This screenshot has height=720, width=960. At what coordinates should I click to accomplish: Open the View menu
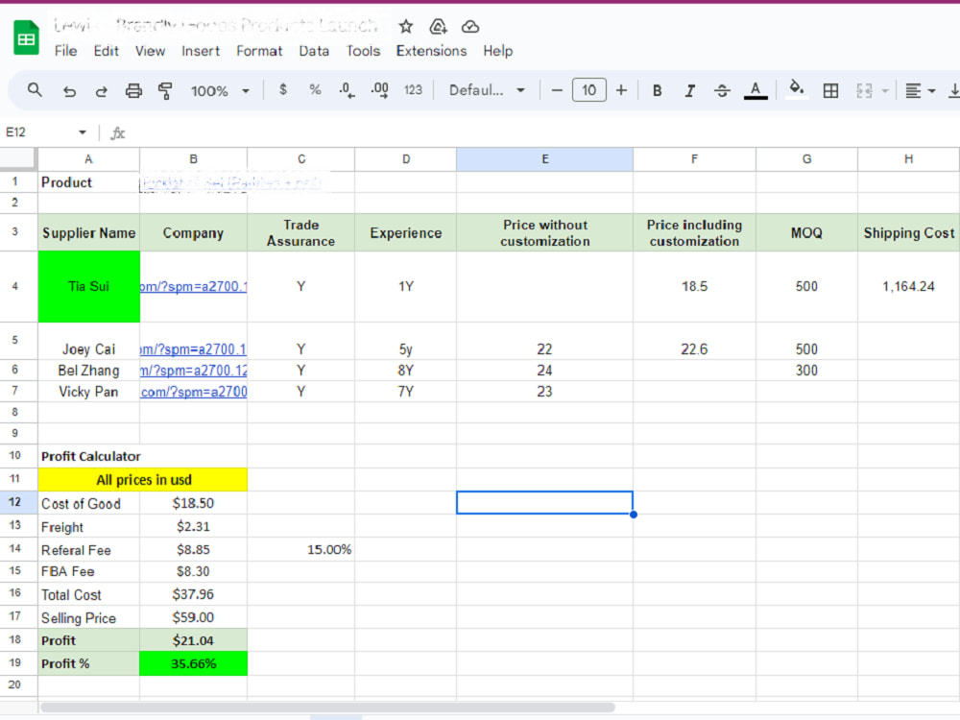tap(150, 51)
